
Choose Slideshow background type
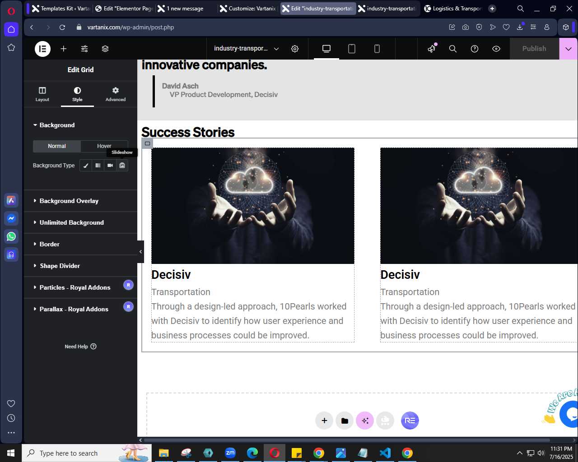click(122, 166)
